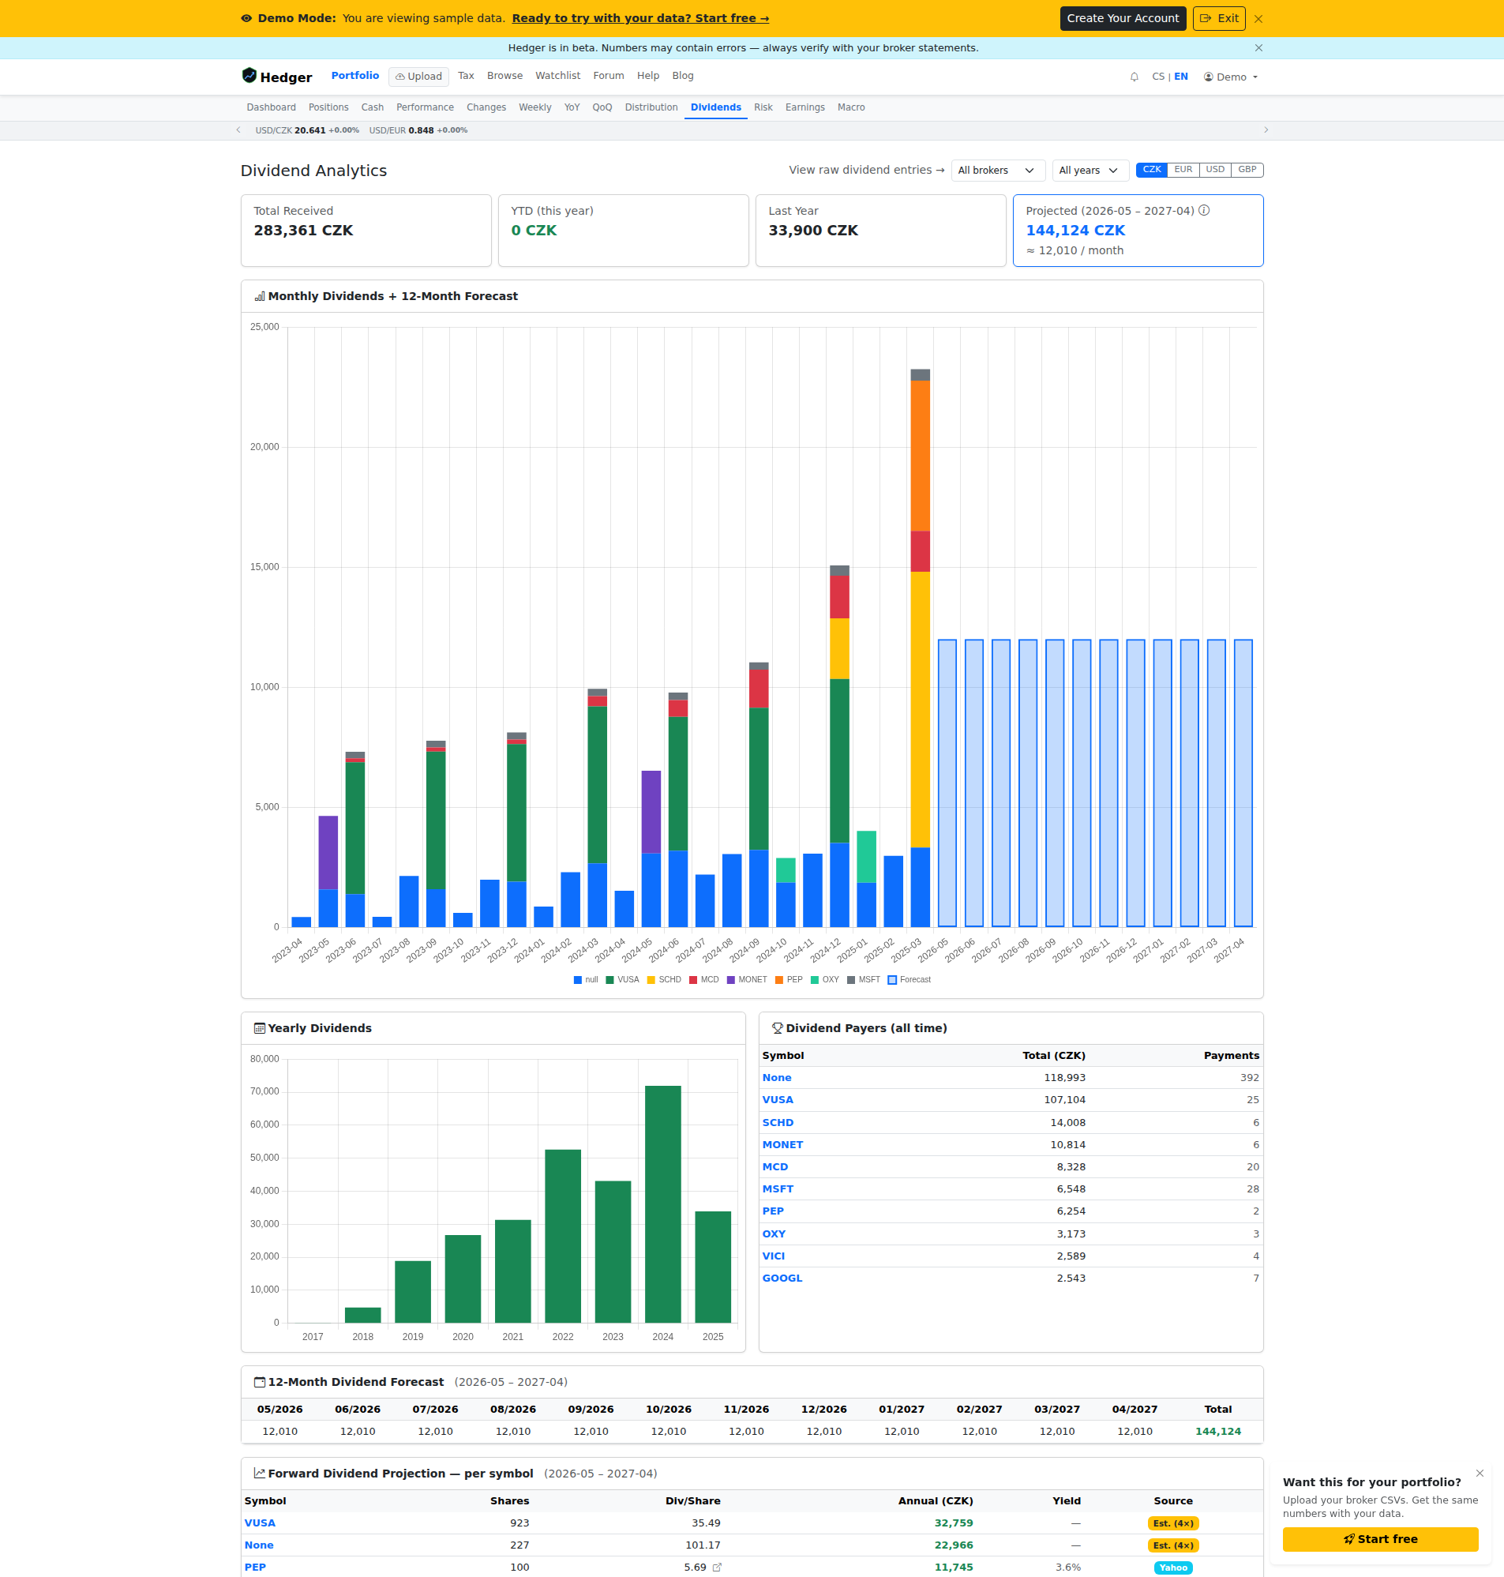Open the VUSA link in Dividend Payers
Screen dimensions: 1504x1577
click(x=778, y=1100)
